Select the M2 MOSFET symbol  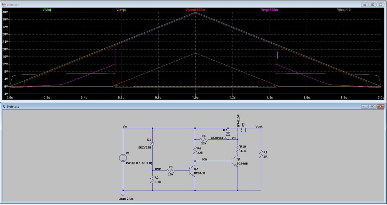coord(242,131)
